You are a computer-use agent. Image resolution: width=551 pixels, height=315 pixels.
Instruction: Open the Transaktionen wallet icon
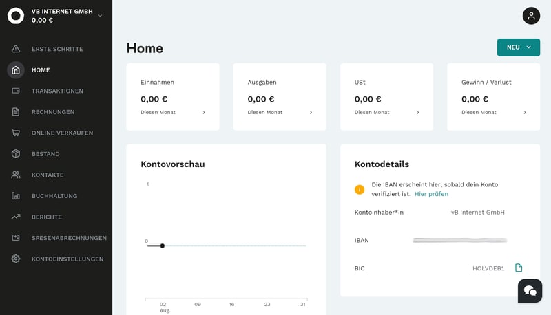(x=16, y=91)
